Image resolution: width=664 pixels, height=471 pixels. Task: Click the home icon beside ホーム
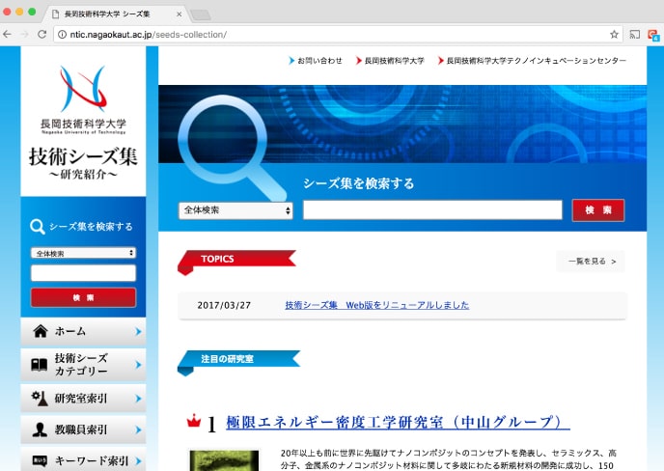tap(41, 331)
